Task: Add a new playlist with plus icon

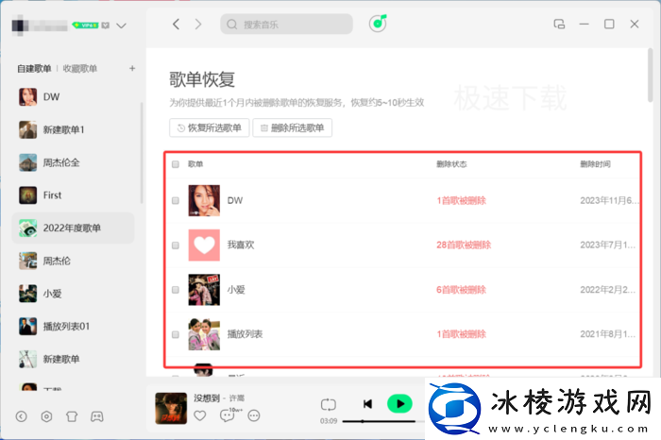Action: (132, 68)
